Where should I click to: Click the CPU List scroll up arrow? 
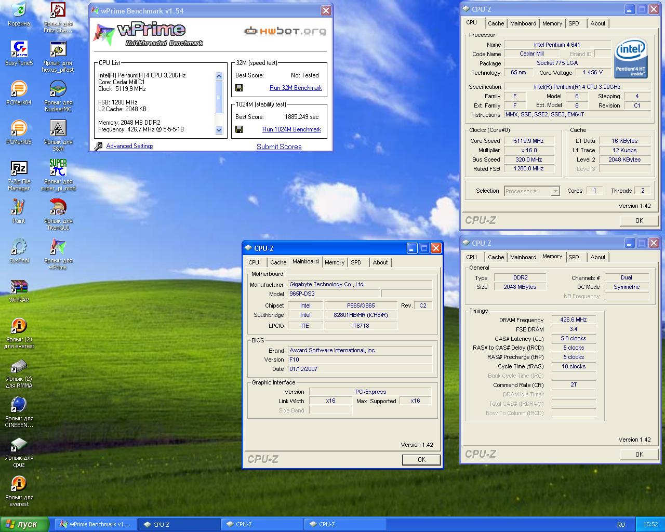click(219, 76)
